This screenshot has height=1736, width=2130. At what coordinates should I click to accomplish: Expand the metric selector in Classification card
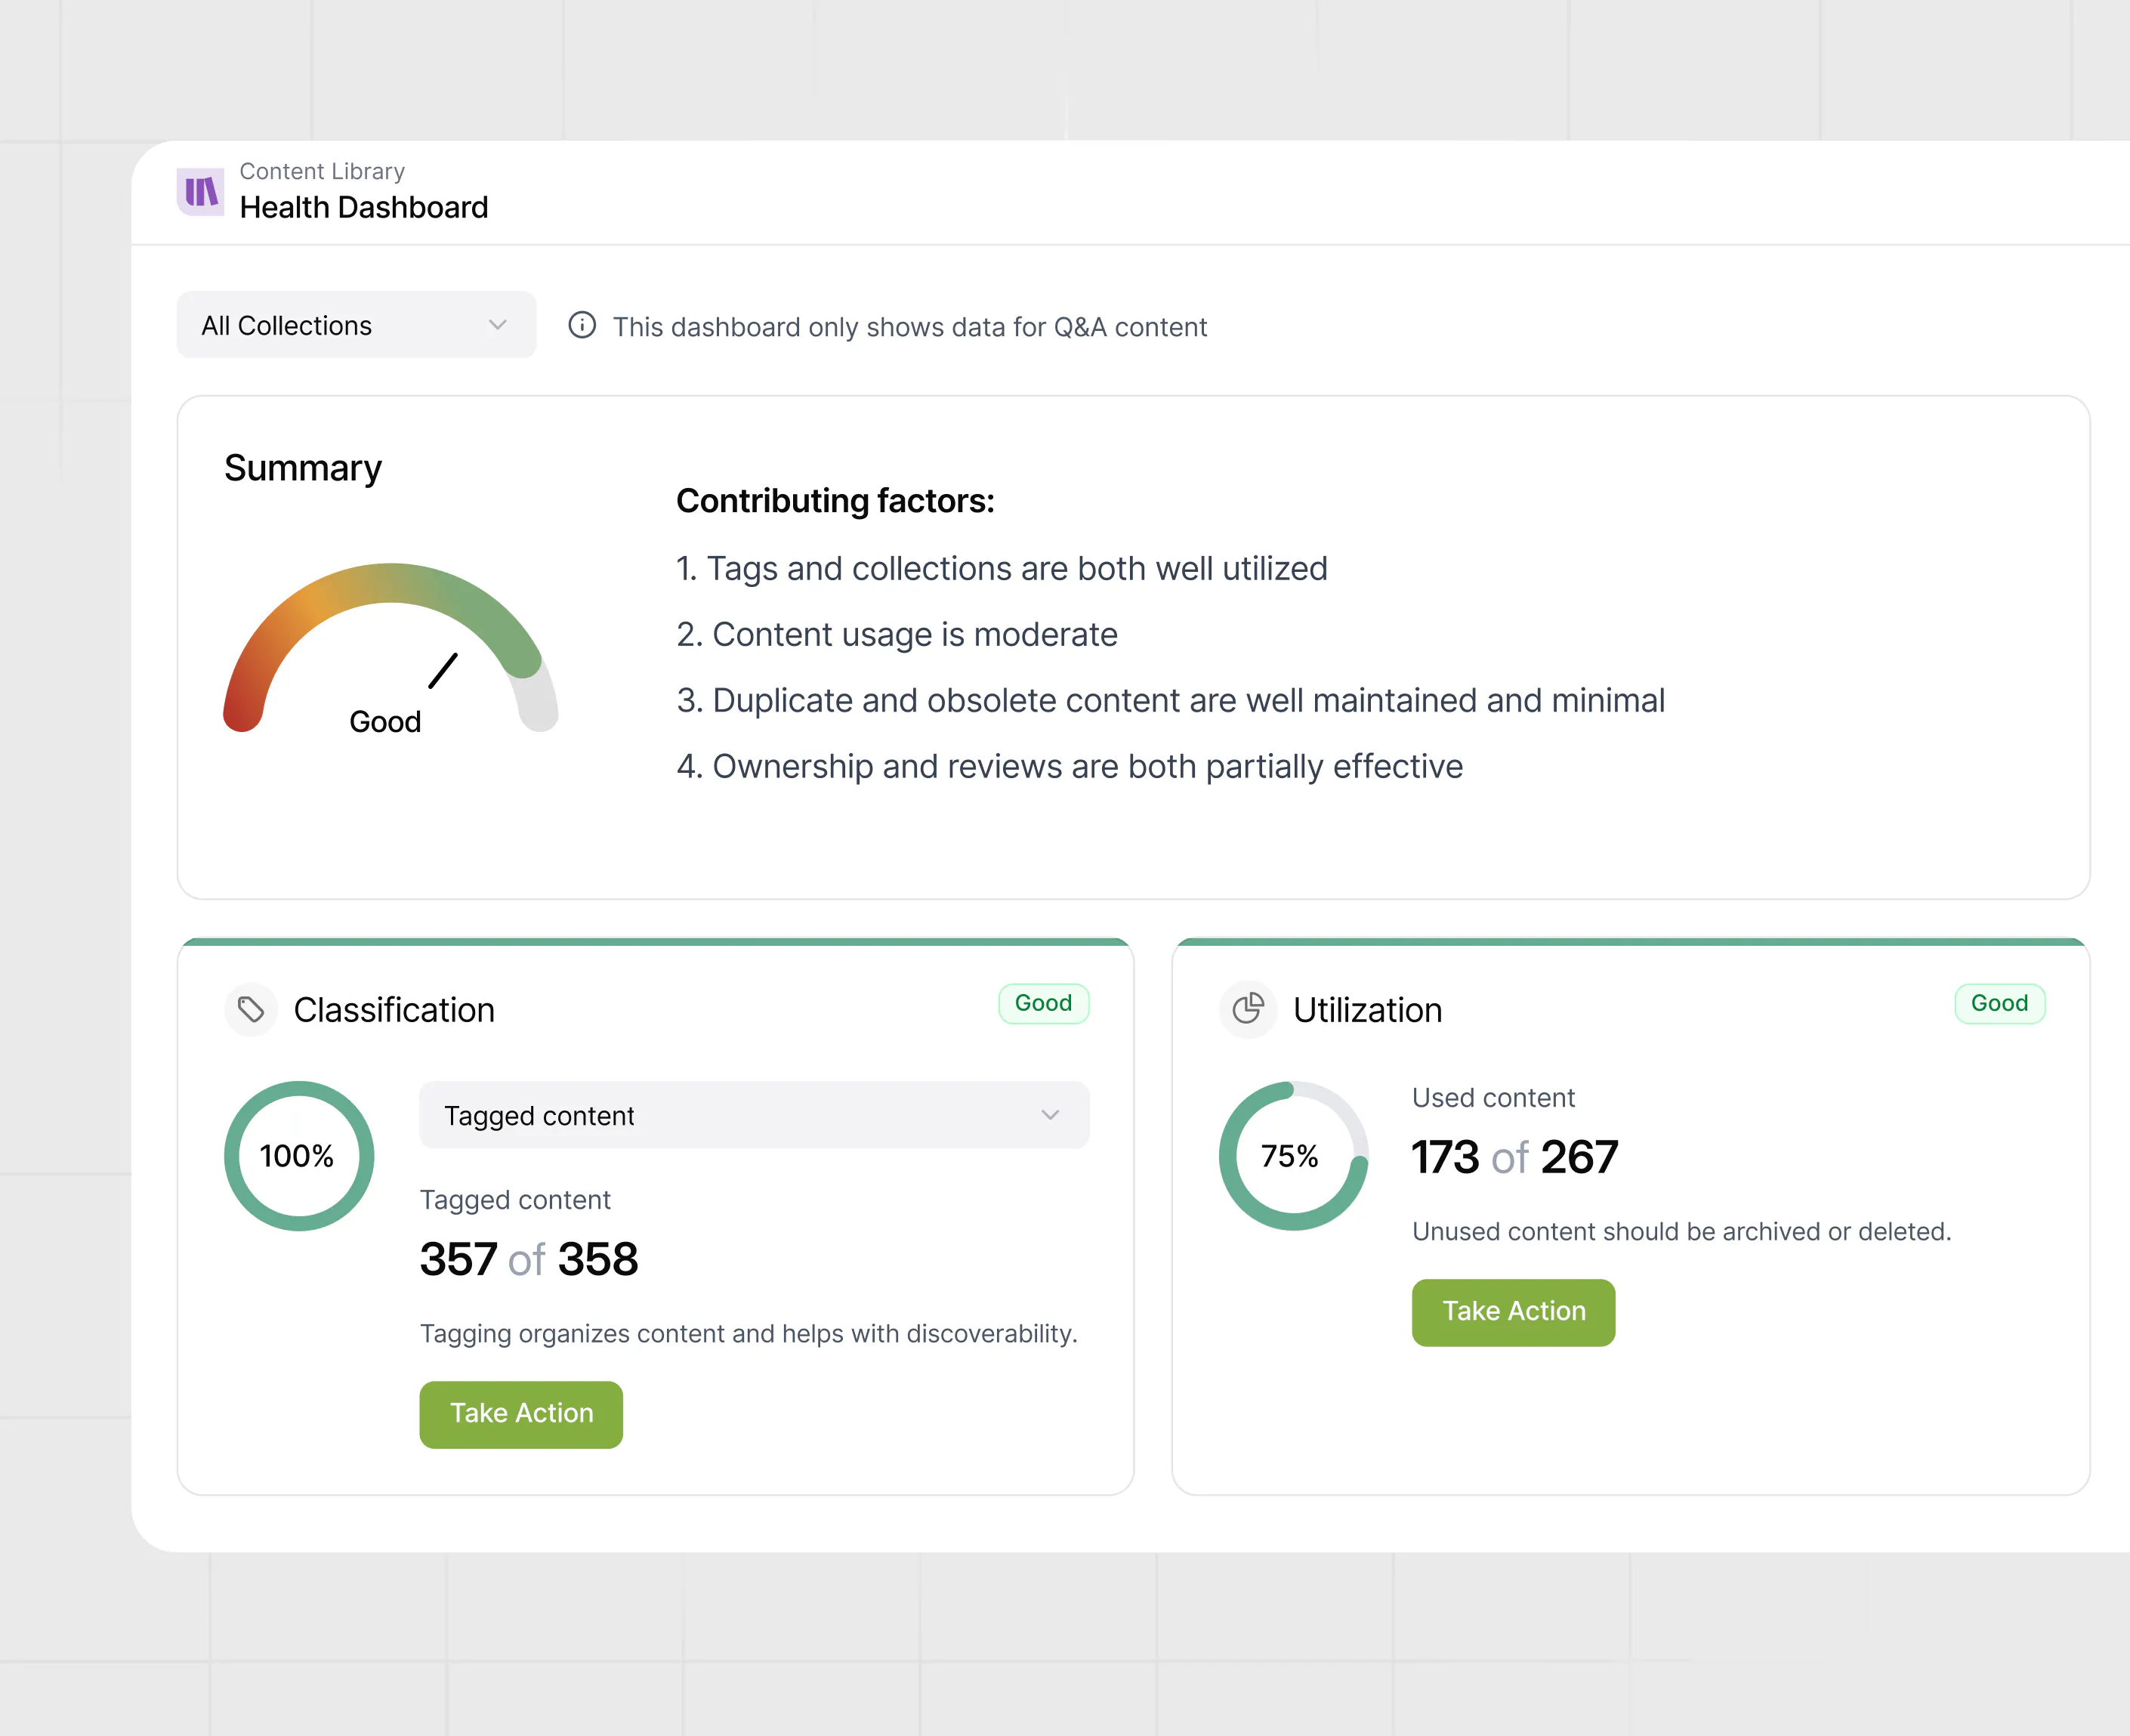tap(754, 1115)
